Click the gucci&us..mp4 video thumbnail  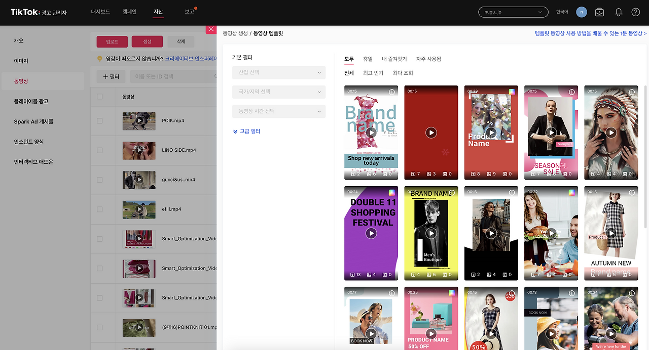tap(139, 180)
